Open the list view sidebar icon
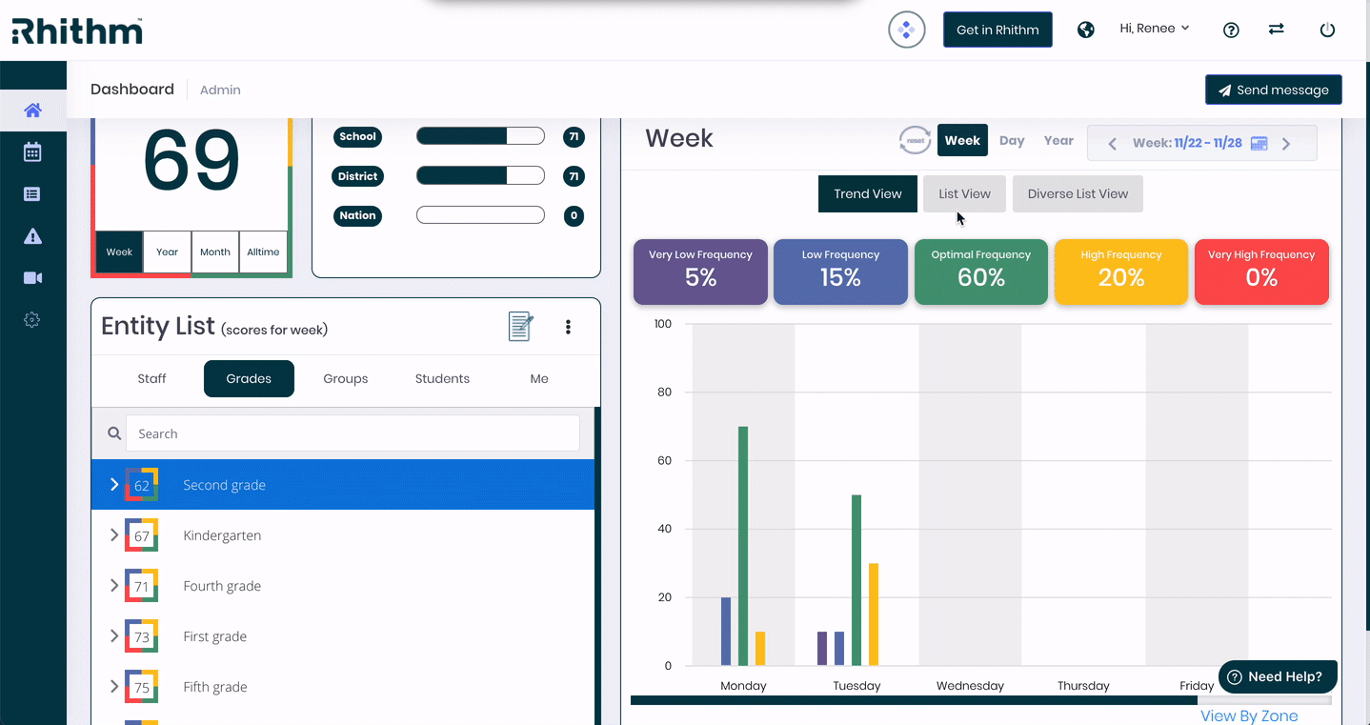The width and height of the screenshot is (1370, 725). [32, 194]
